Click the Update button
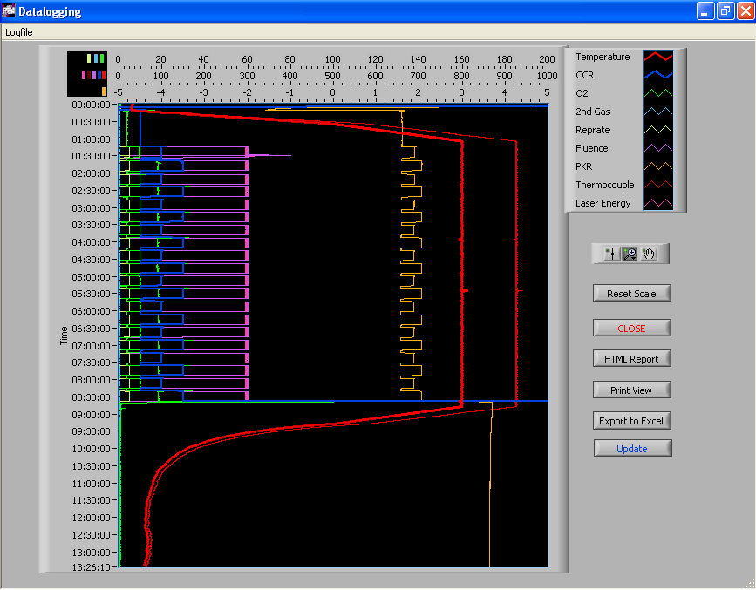Image resolution: width=756 pixels, height=590 pixels. (x=632, y=448)
